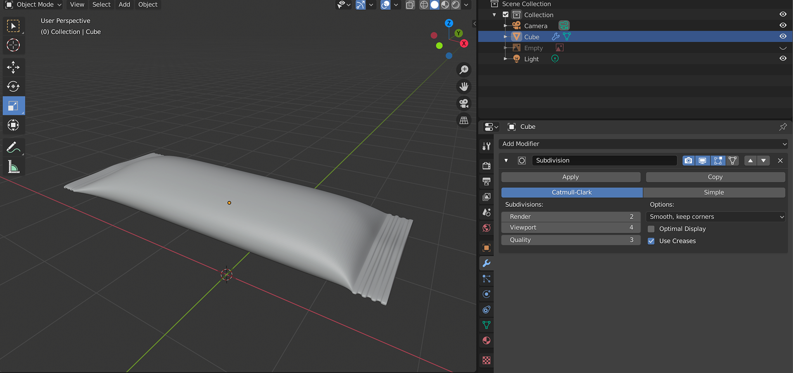
Task: Open Scene properties tab
Action: [x=487, y=212]
